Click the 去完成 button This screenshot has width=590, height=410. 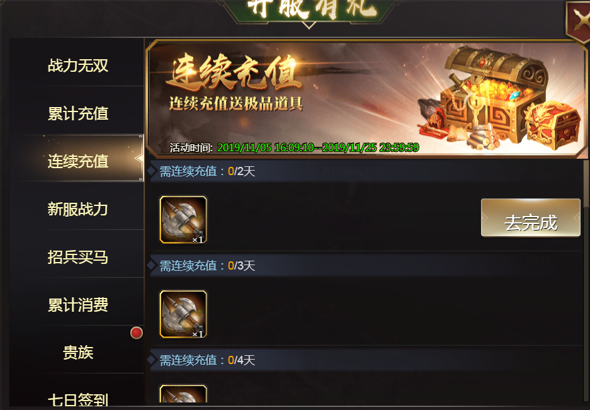click(531, 218)
